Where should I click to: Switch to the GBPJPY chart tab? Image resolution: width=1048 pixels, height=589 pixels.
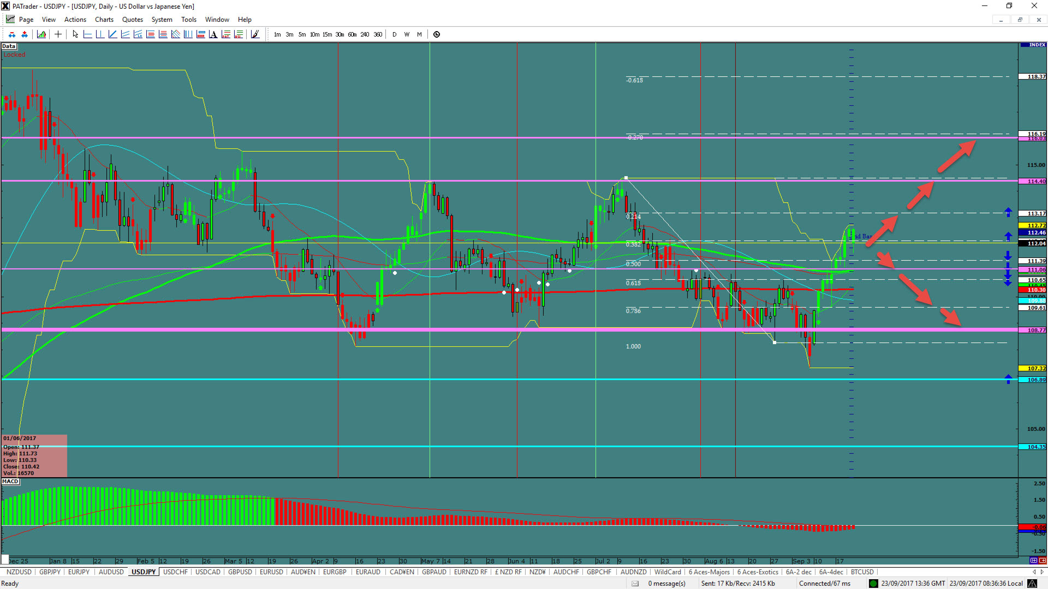pyautogui.click(x=50, y=572)
